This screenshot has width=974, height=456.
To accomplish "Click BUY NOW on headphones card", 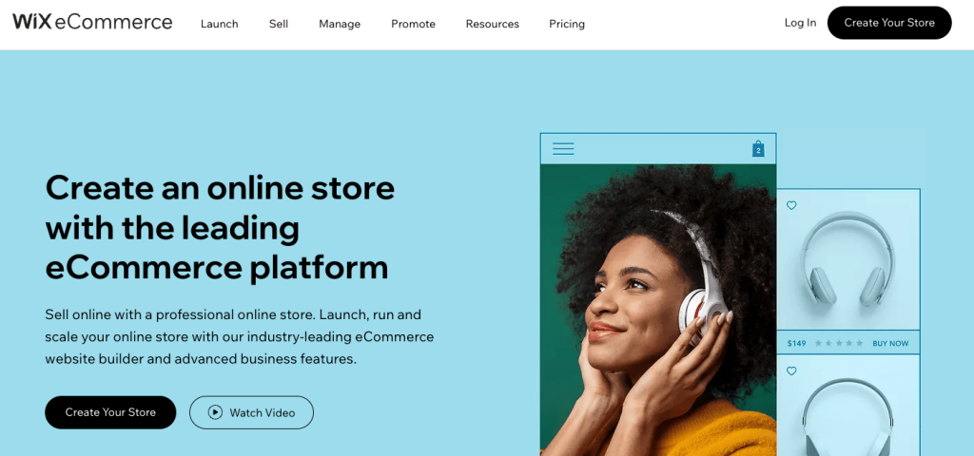I will 890,343.
